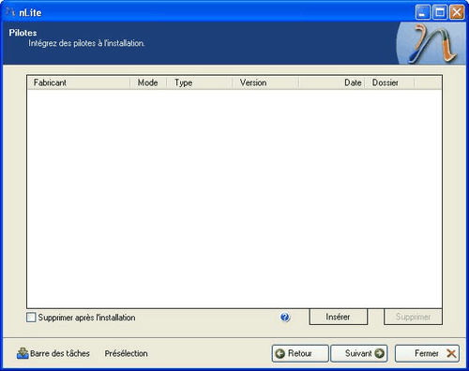Click the blue help question mark icon

[285, 318]
